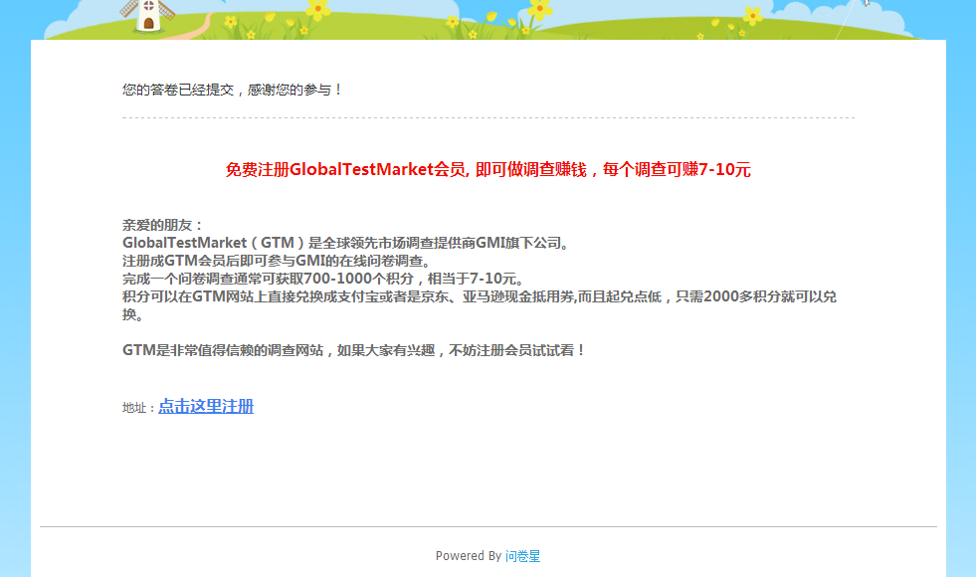This screenshot has height=577, width=976.
Task: Click the sentence GTM是非常值得信赖的调查网站
Action: tap(353, 350)
